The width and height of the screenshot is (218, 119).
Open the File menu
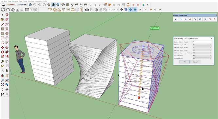point(2,1)
